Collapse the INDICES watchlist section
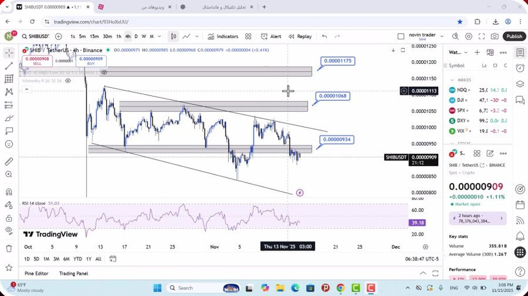This screenshot has width=528, height=296. tap(452, 80)
